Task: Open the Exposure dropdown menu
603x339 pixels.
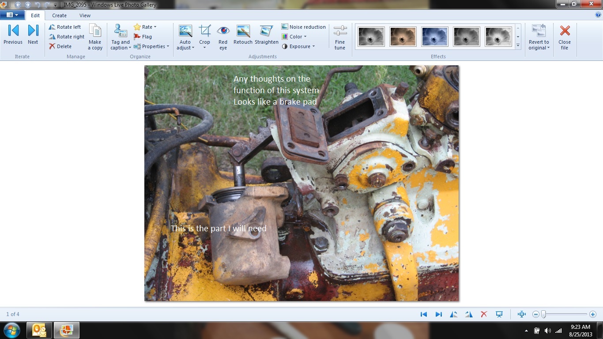Action: [x=298, y=46]
